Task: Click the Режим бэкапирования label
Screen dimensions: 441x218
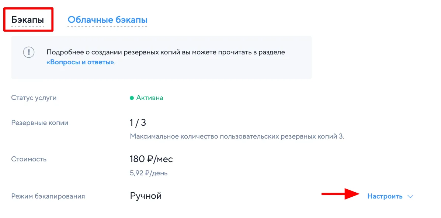Action: coord(48,196)
